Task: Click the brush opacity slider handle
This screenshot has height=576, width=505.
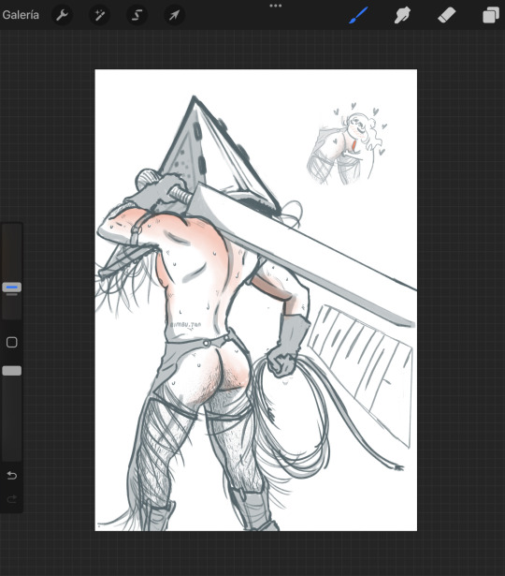Action: (12, 371)
